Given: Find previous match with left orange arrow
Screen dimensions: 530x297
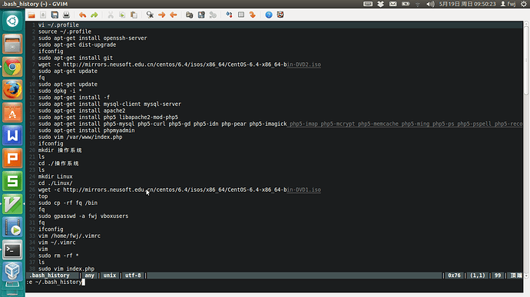Looking at the screenshot, I should tap(174, 15).
